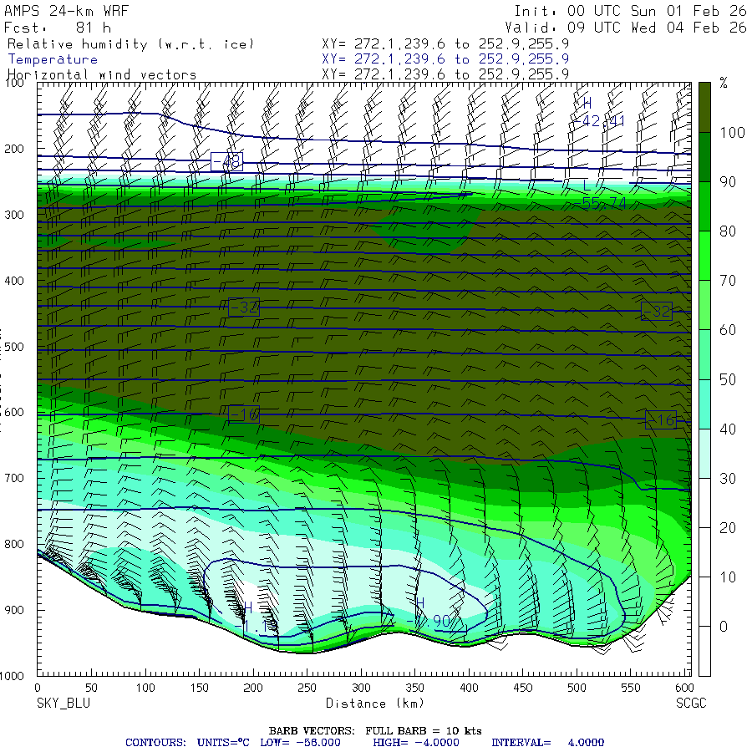The height and width of the screenshot is (752, 752).
Task: Click the 700 pressure axis label
Action: click(14, 478)
